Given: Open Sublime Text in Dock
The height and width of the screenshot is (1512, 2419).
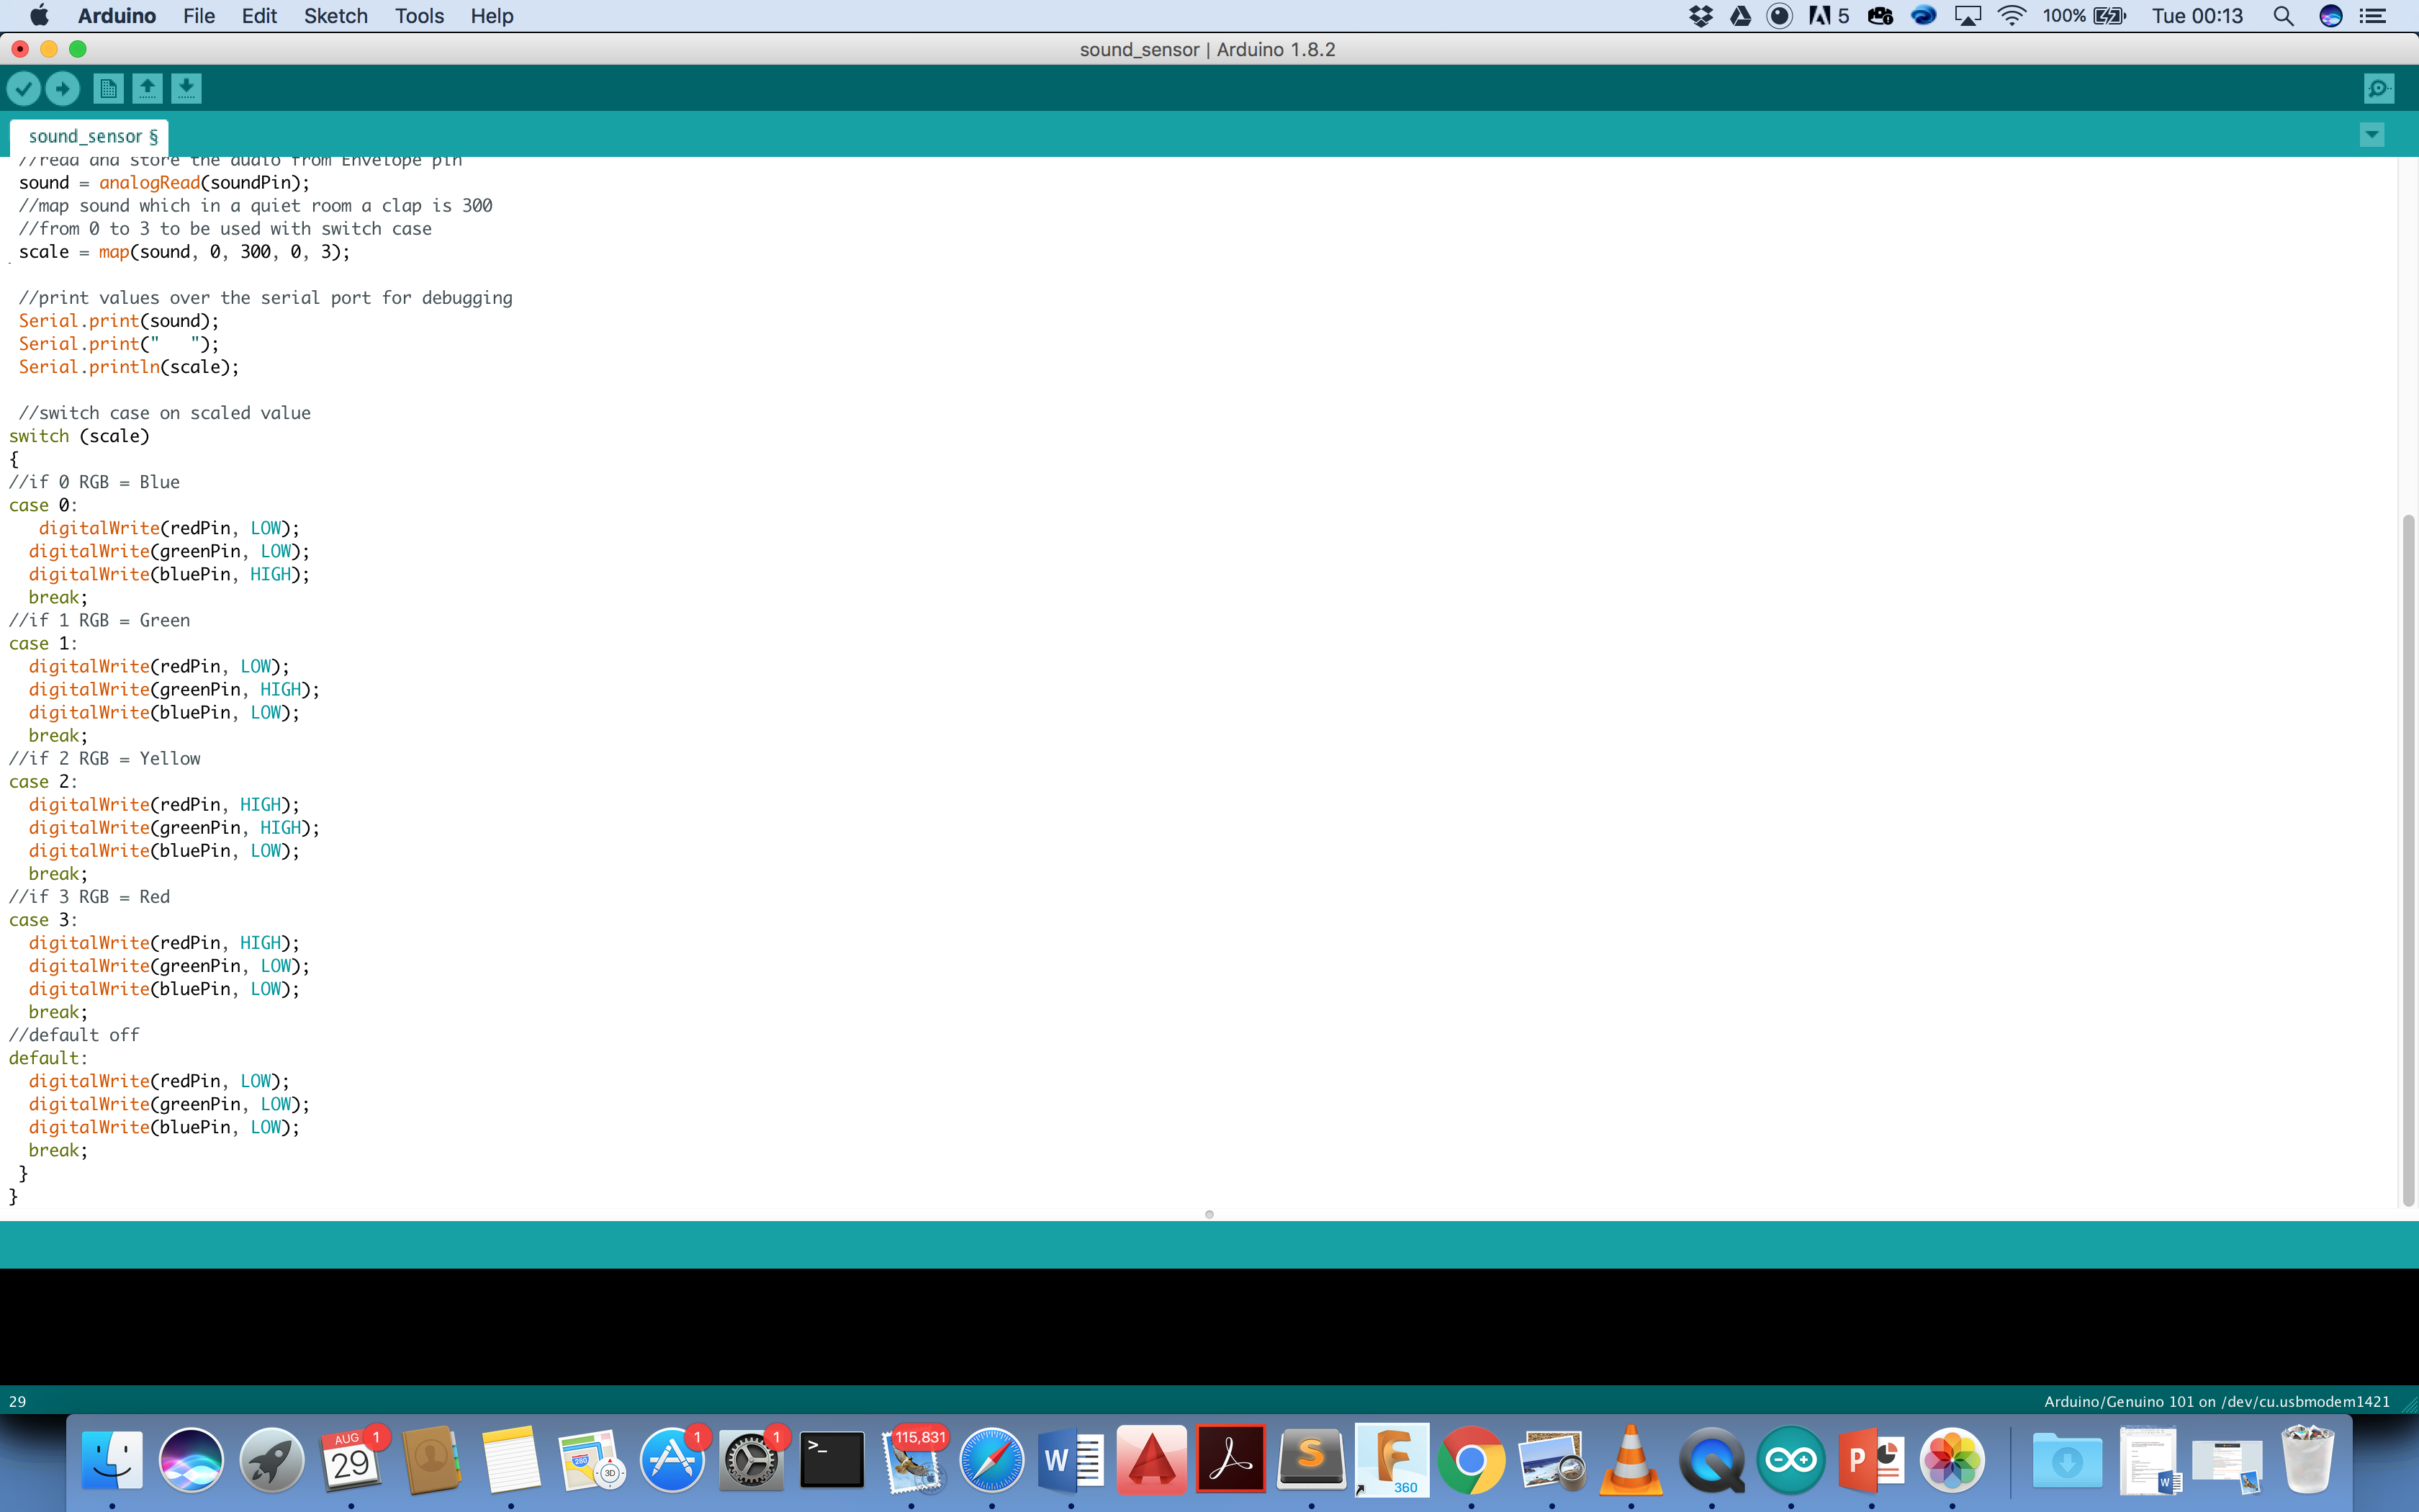Looking at the screenshot, I should [1312, 1460].
